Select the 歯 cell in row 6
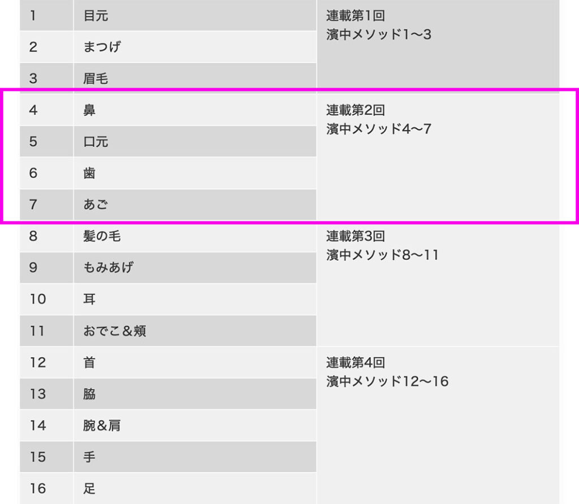This screenshot has width=579, height=504. pos(89,173)
